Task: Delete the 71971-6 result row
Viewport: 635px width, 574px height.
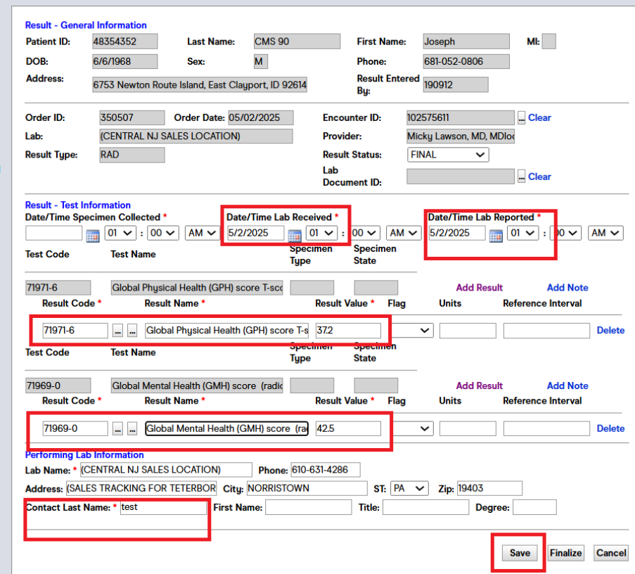Action: tap(610, 331)
